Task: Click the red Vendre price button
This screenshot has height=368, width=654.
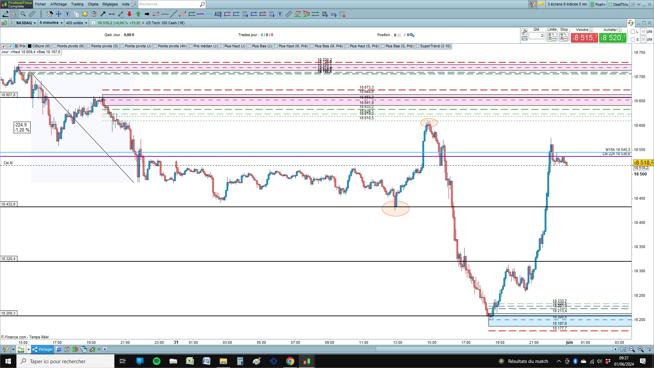Action: (585, 37)
